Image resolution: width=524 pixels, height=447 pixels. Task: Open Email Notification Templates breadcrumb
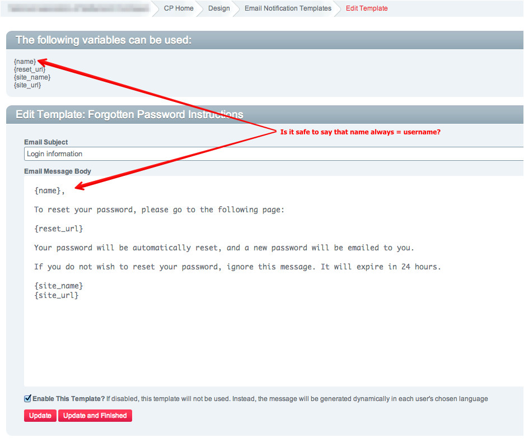[x=288, y=8]
